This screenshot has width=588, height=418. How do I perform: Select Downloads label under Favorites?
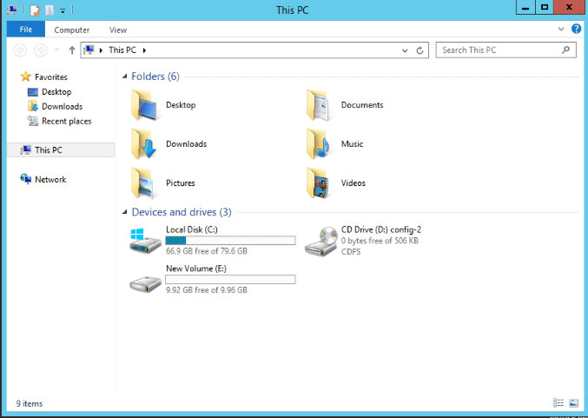pyautogui.click(x=62, y=106)
